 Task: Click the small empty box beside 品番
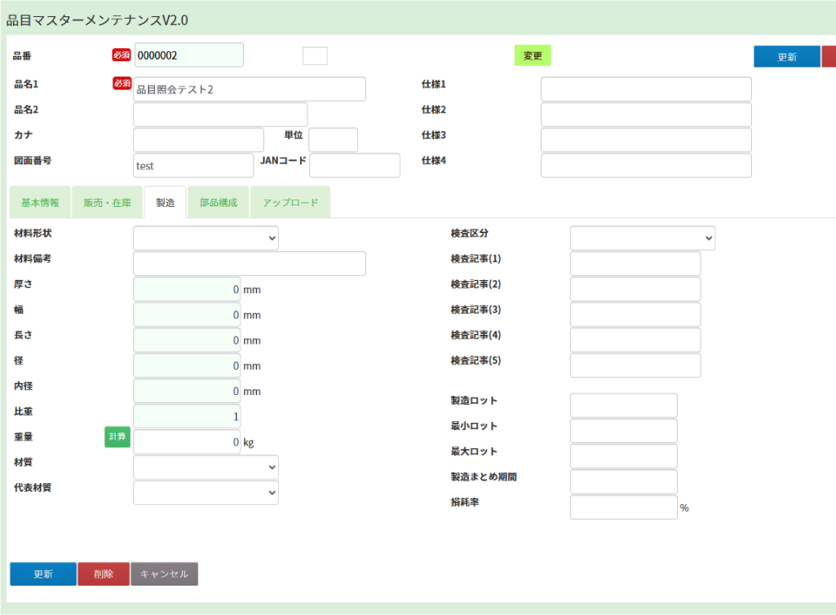coord(315,55)
